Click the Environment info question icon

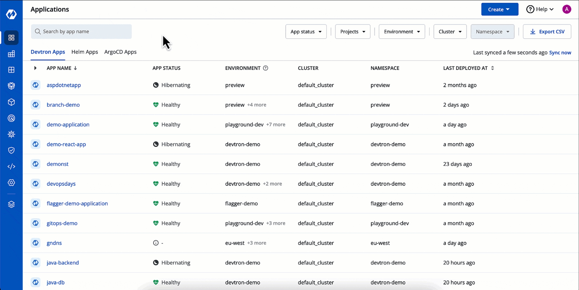(265, 68)
